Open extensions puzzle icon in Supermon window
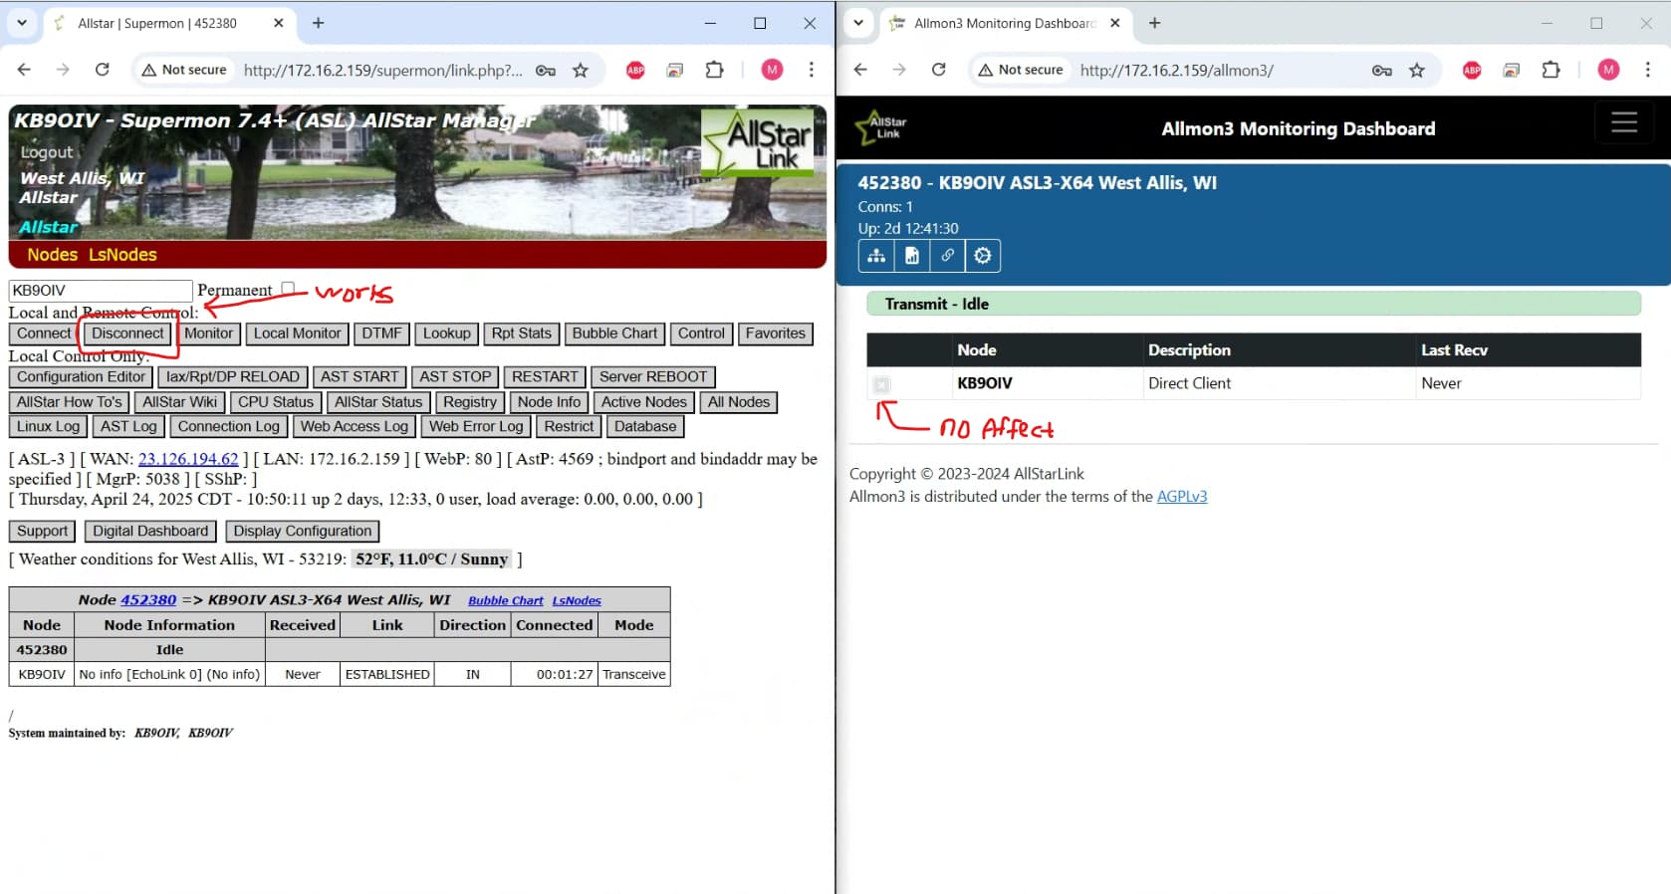This screenshot has width=1671, height=894. point(714,70)
